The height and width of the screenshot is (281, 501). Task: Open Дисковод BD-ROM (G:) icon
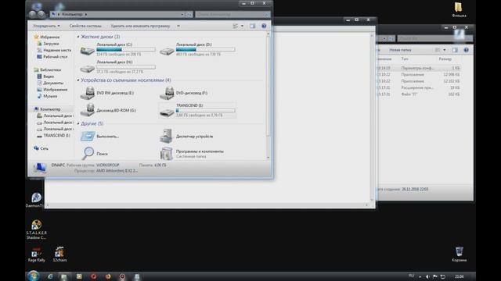click(x=87, y=110)
